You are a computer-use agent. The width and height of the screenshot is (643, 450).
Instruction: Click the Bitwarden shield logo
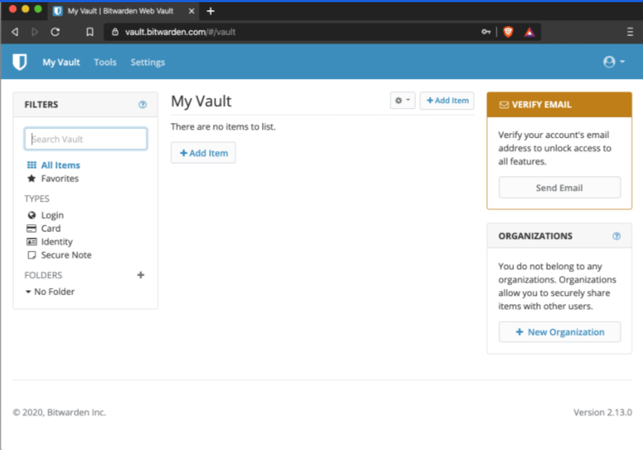[x=20, y=62]
